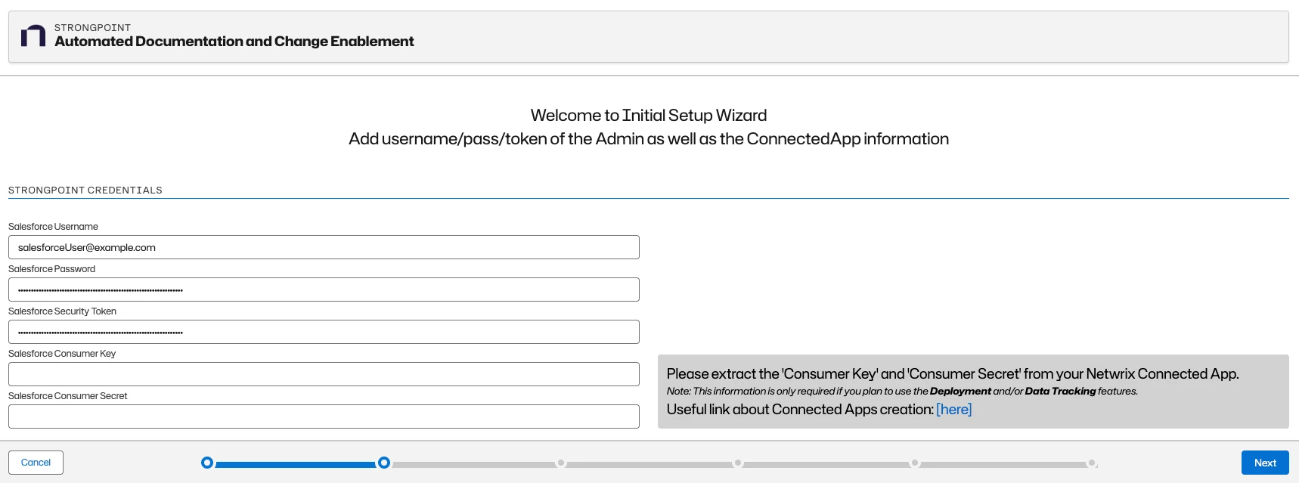Viewport: 1299px width, 483px height.
Task: Select the first wizard progress step marker
Action: coord(207,463)
